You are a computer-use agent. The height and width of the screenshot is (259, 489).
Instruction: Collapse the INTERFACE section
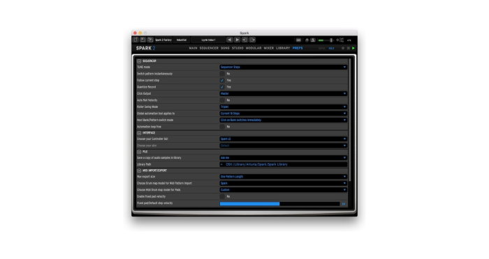139,133
